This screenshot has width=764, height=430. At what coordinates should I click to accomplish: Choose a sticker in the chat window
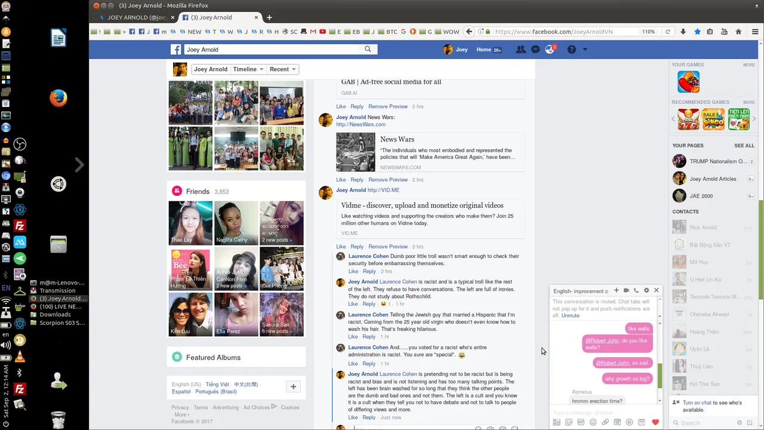(569, 422)
